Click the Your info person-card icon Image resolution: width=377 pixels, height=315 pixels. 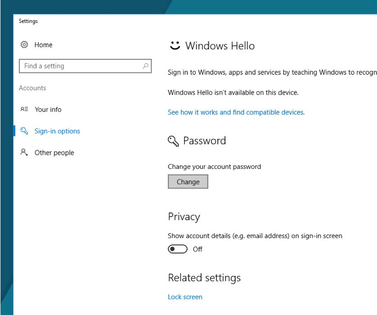point(24,109)
